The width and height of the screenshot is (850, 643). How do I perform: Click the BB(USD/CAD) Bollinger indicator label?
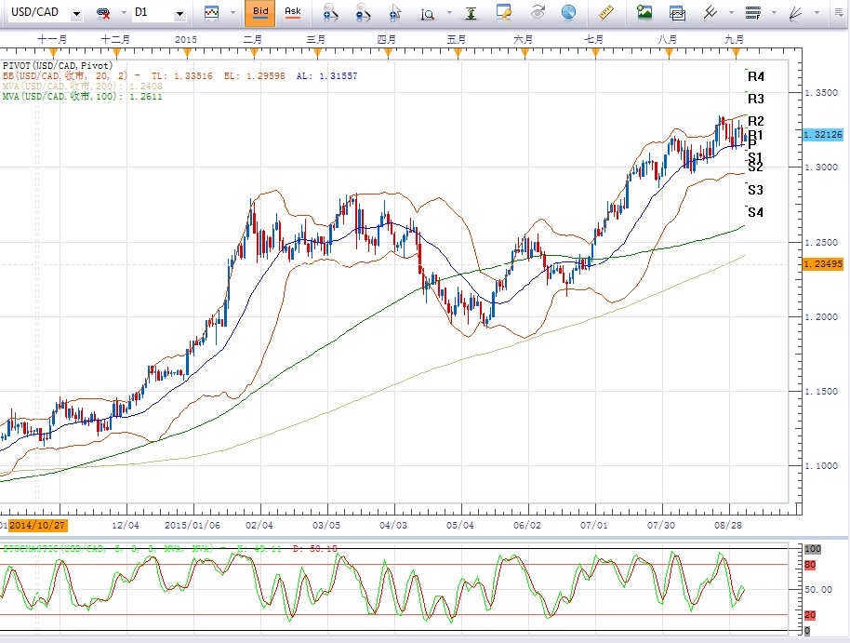(x=63, y=76)
